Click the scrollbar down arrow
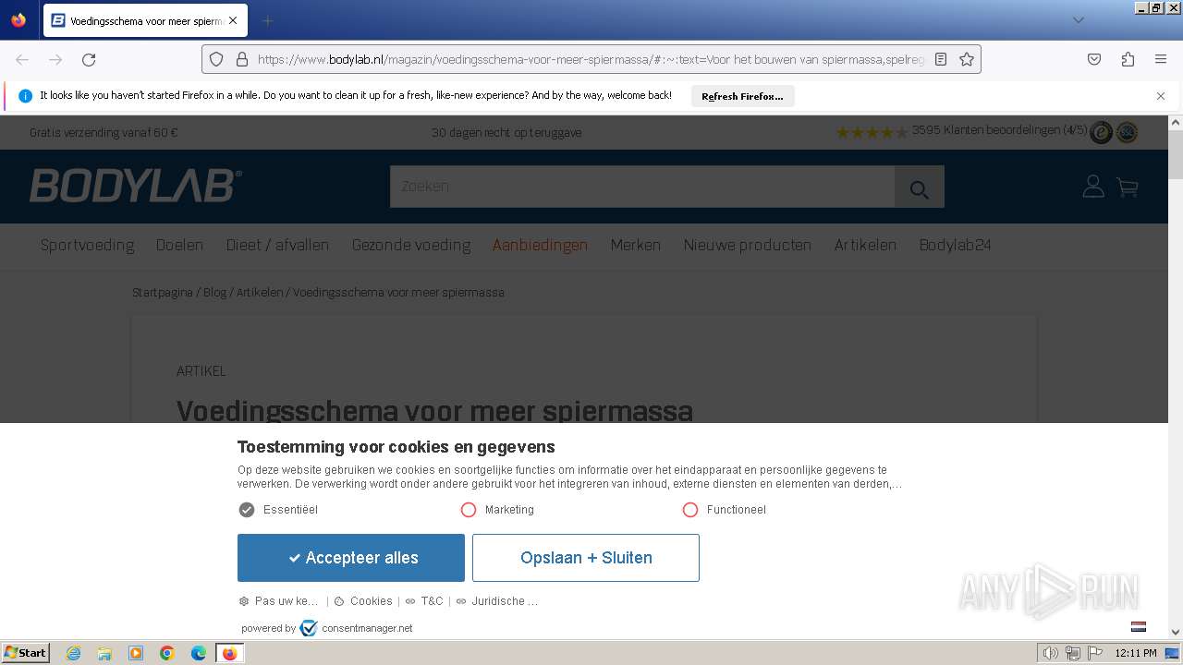Viewport: 1183px width, 665px height. click(1176, 633)
